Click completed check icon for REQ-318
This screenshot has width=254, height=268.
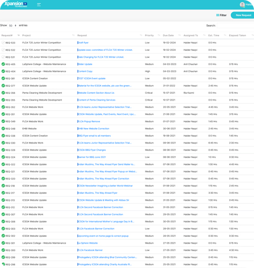3,186
